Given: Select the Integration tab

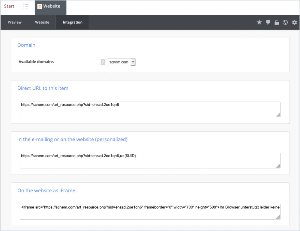Looking at the screenshot, I should (73, 22).
